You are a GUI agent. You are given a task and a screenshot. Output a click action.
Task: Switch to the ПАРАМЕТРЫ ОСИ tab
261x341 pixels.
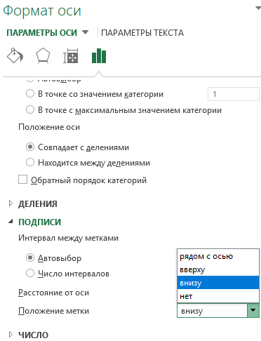click(41, 32)
